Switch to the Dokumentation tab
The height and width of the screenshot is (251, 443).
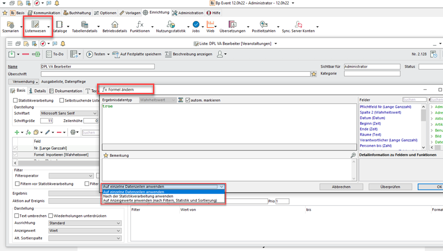tap(66, 91)
